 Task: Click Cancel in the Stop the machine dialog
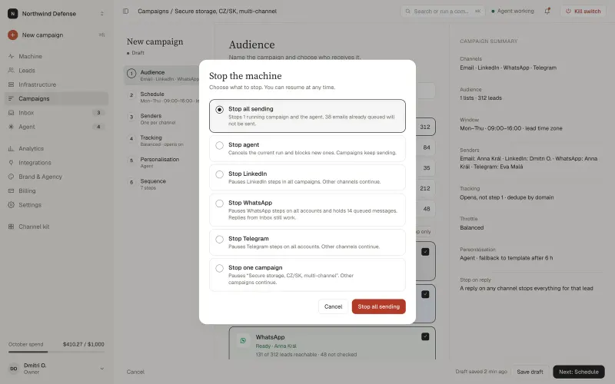(x=333, y=306)
